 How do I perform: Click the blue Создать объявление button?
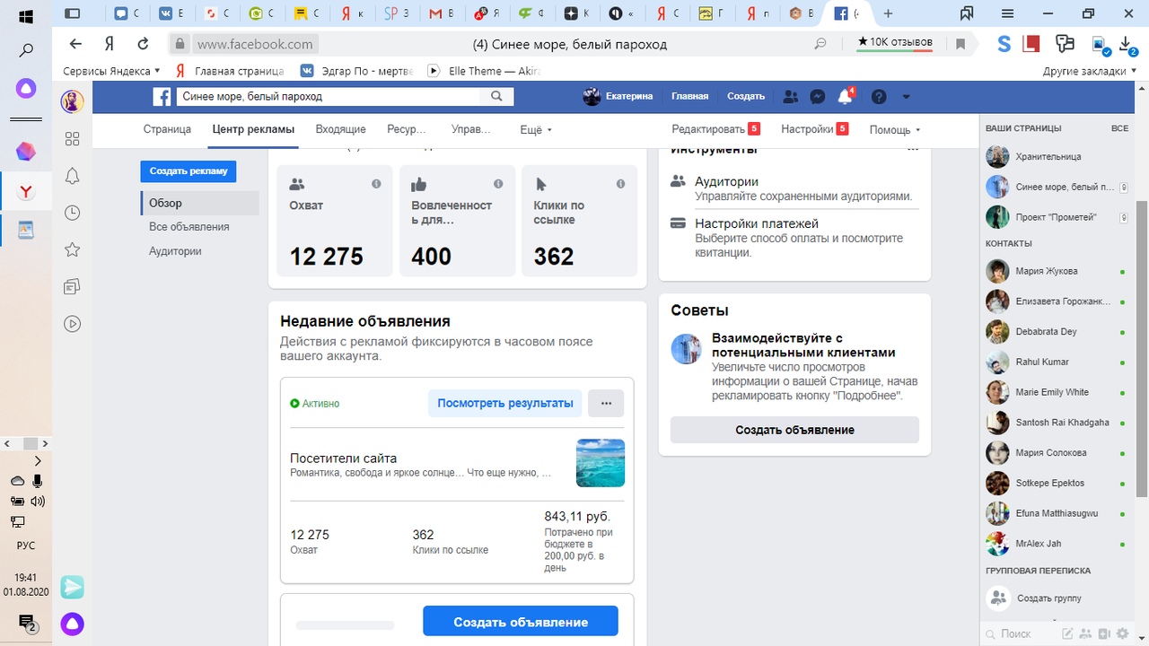tap(521, 622)
